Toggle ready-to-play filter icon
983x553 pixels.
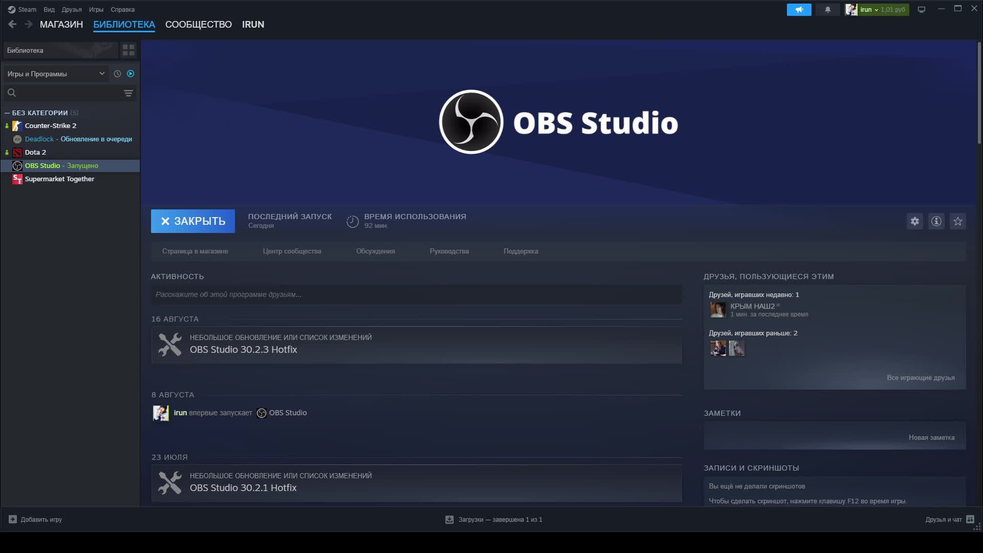(131, 74)
